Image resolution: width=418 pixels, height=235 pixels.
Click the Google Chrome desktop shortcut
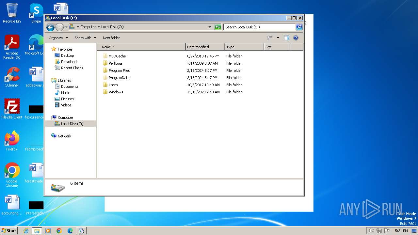[12, 175]
